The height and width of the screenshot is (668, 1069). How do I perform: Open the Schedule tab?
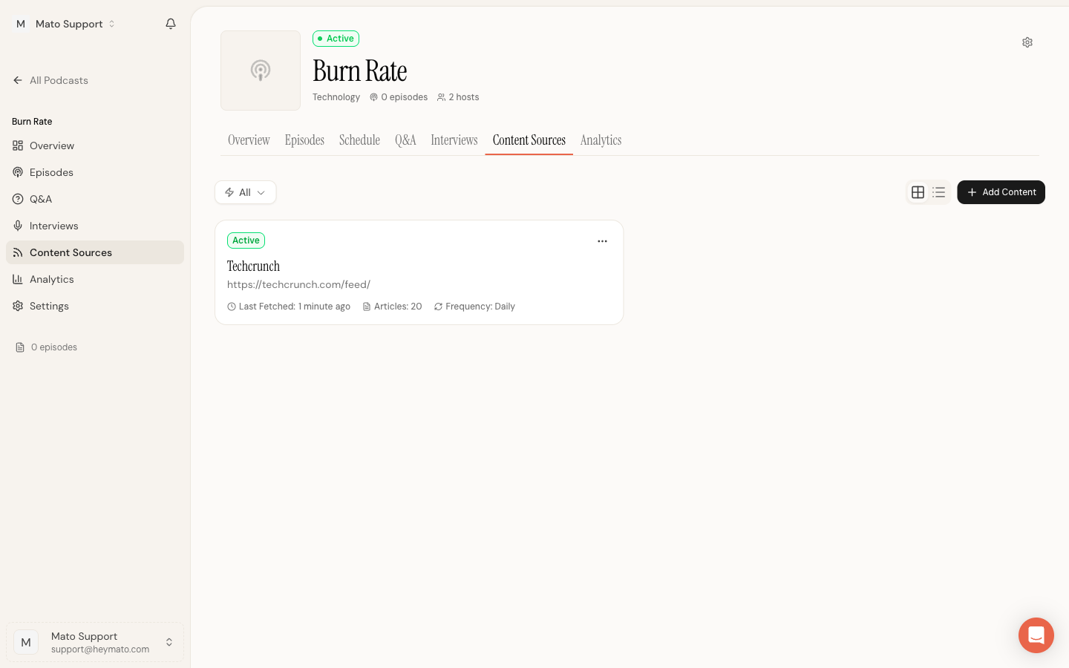[359, 140]
